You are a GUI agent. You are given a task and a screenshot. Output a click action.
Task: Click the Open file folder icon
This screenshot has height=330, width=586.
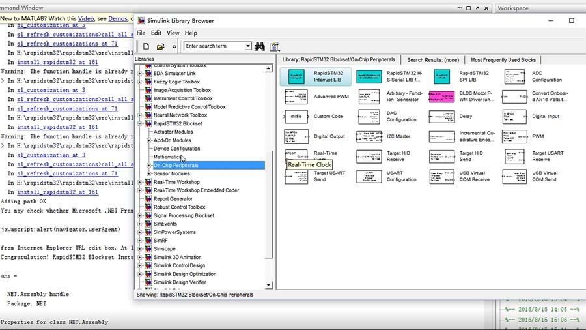161,46
